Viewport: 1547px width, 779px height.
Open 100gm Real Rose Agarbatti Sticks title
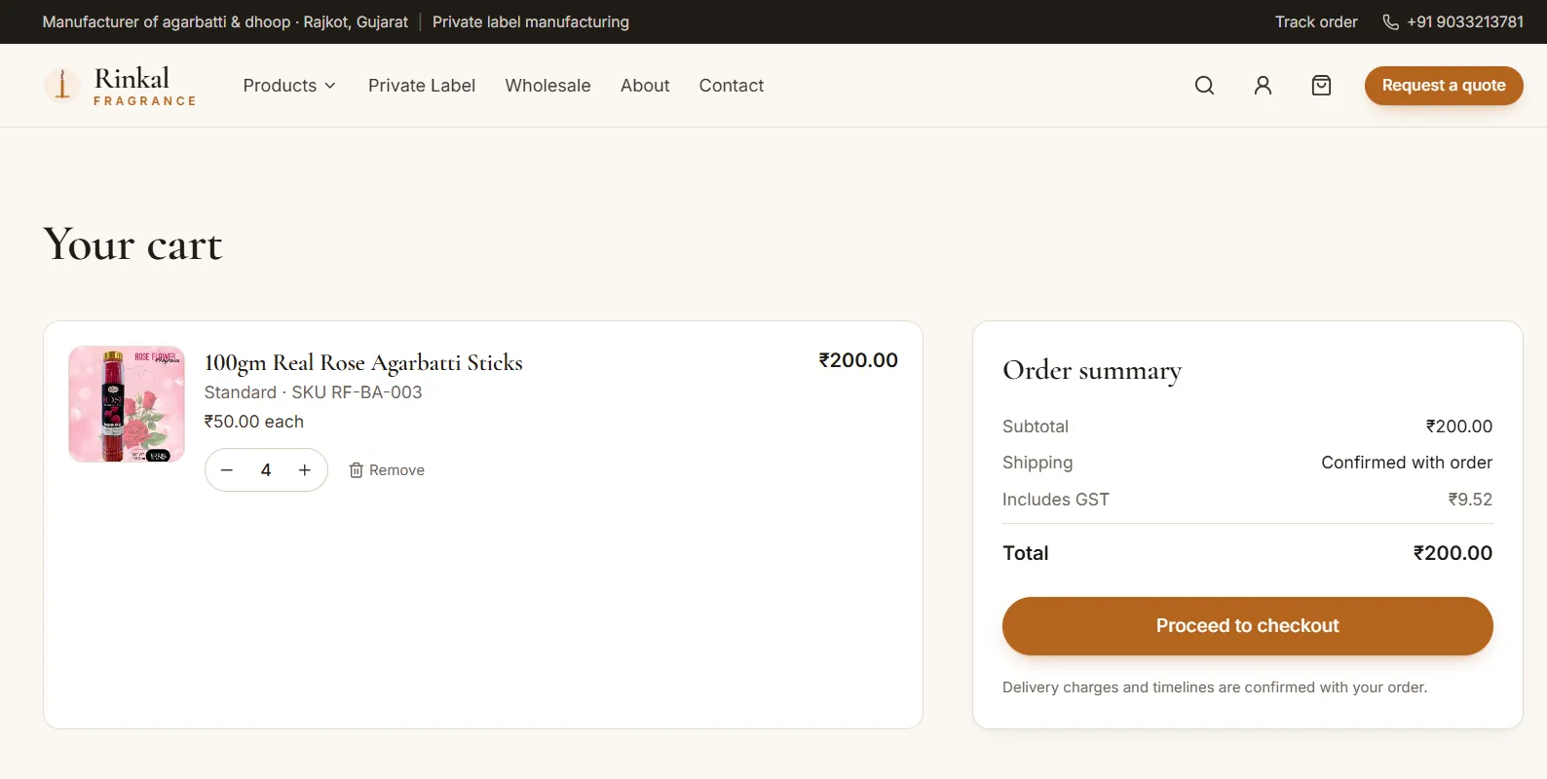(363, 362)
